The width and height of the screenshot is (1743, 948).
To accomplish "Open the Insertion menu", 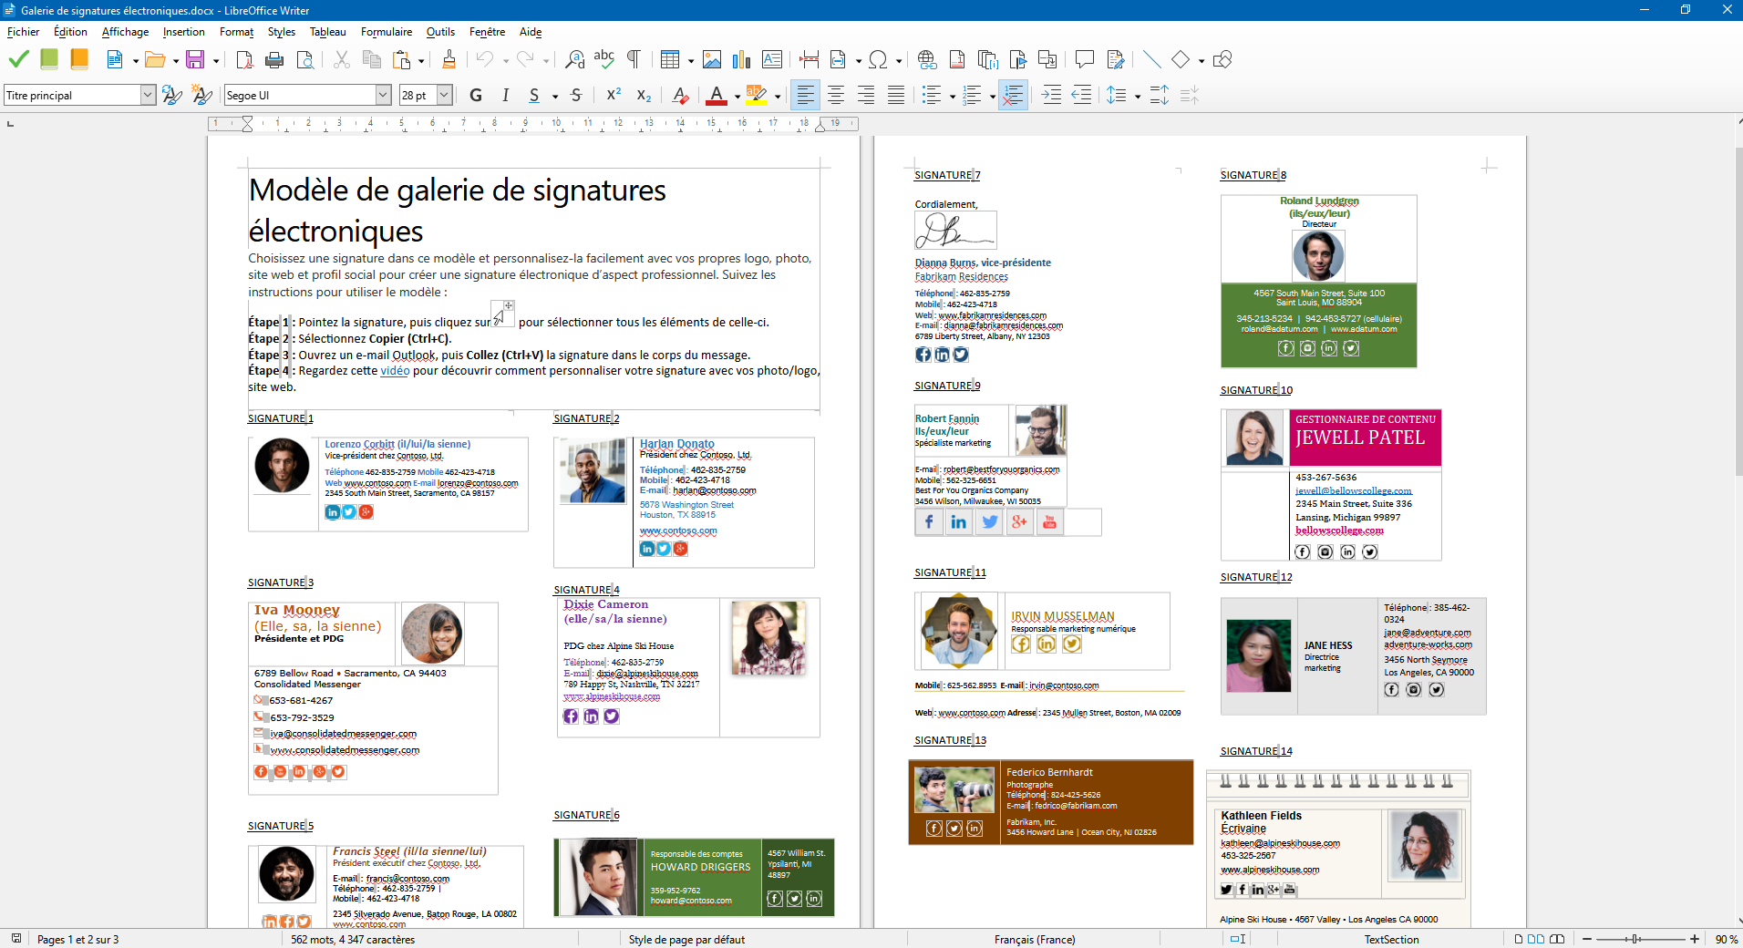I will point(183,32).
